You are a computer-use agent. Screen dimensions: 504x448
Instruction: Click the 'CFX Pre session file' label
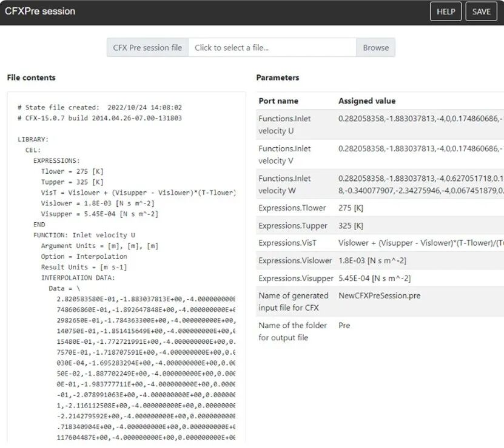(147, 47)
